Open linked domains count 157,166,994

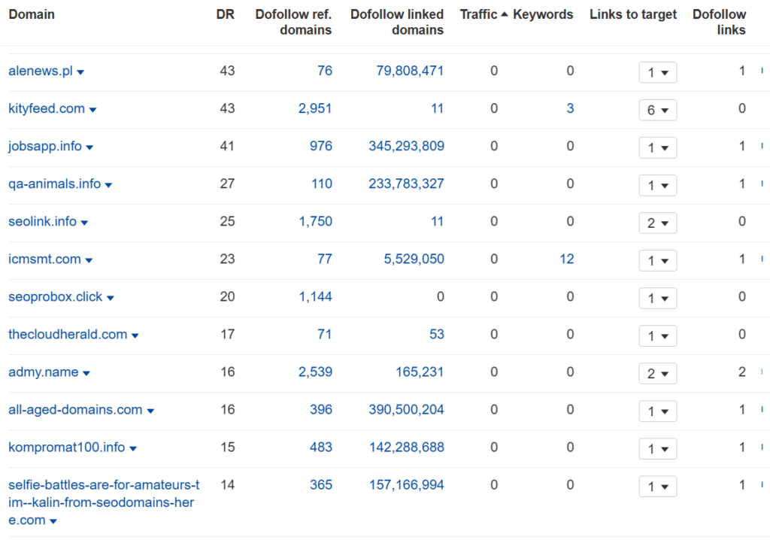click(407, 485)
